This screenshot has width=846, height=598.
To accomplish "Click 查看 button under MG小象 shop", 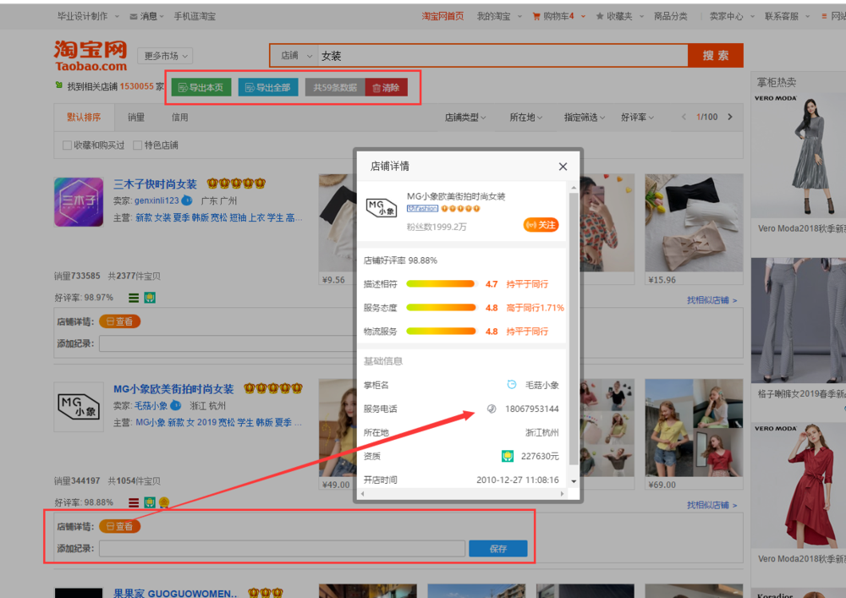I will click(120, 526).
